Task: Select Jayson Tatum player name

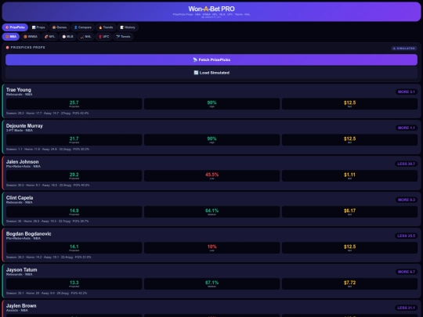Action: click(22, 270)
